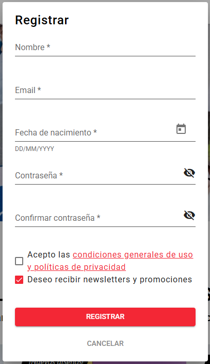
Task: Show password in the Contraseña field
Action: point(189,173)
